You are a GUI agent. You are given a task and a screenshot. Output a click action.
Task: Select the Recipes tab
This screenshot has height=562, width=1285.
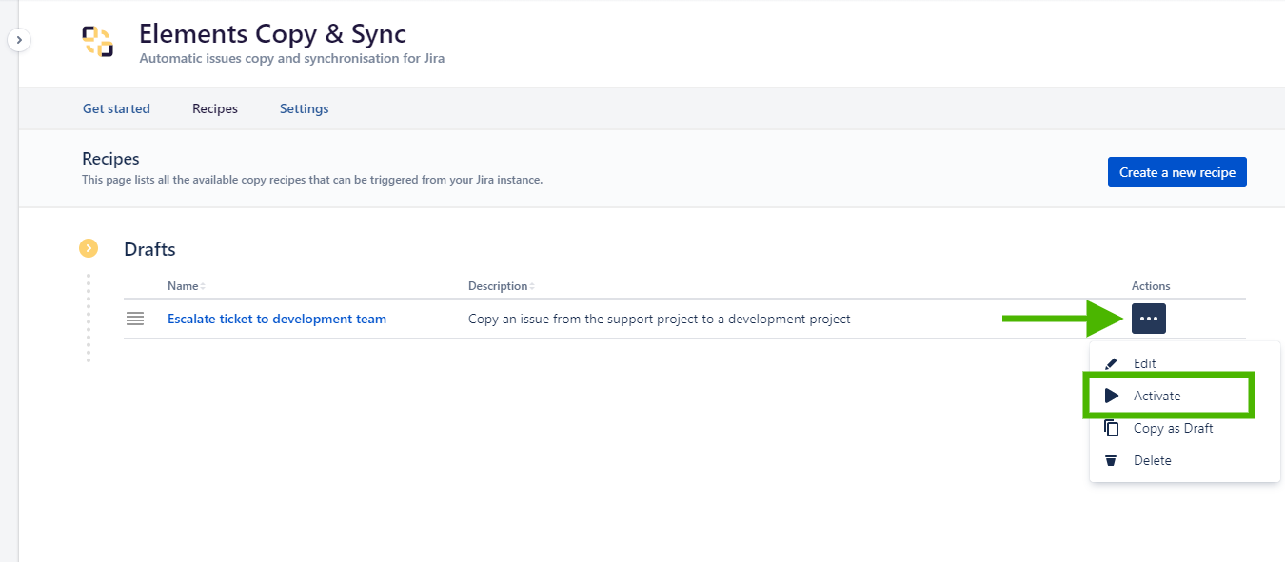click(x=214, y=108)
